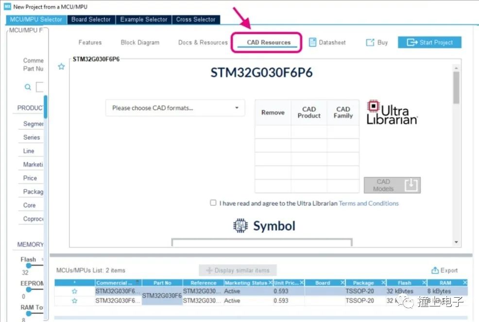Screen dimensions: 479x322
Task: Click the Export button
Action: point(445,271)
